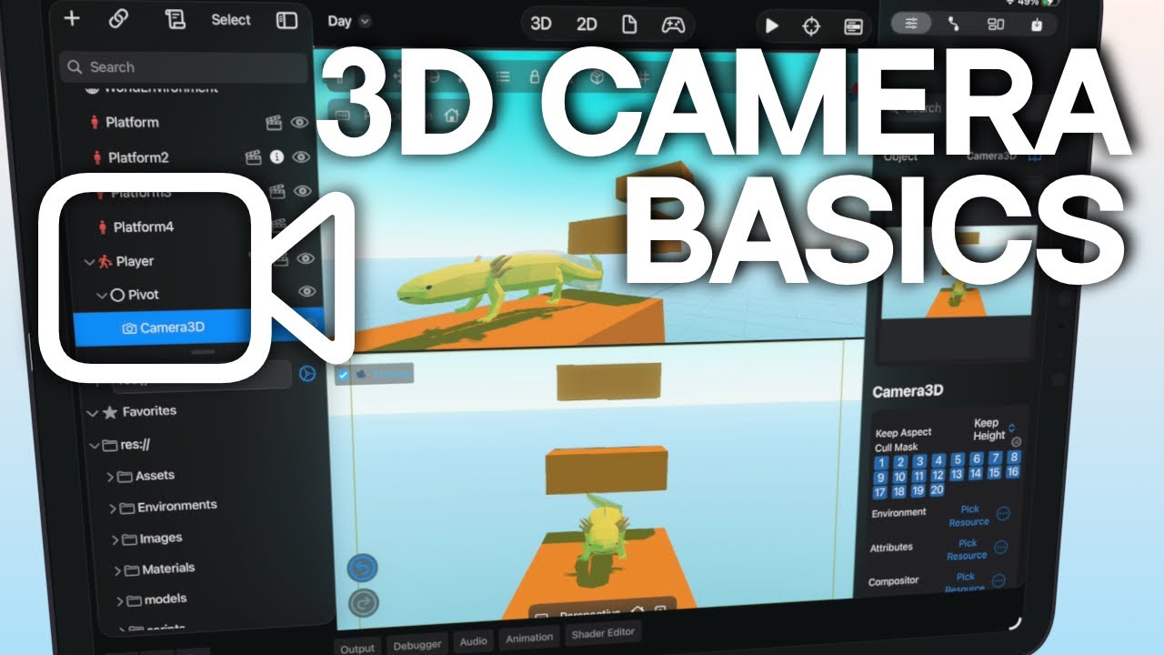Image resolution: width=1164 pixels, height=655 pixels.
Task: Toggle visibility of the Pivot node
Action: tap(307, 291)
